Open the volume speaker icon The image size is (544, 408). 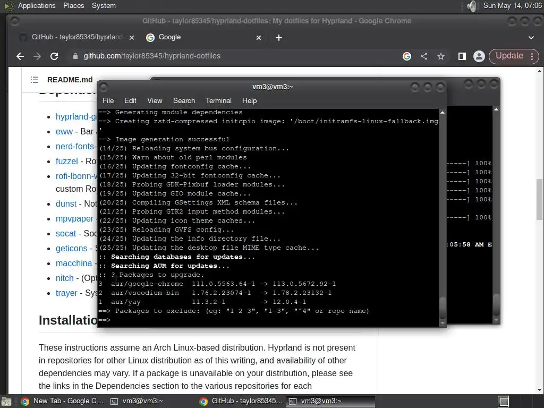(x=472, y=6)
